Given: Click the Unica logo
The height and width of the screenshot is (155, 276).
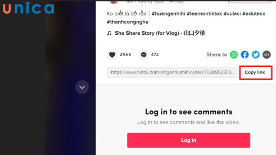Looking at the screenshot, I should [29, 8].
